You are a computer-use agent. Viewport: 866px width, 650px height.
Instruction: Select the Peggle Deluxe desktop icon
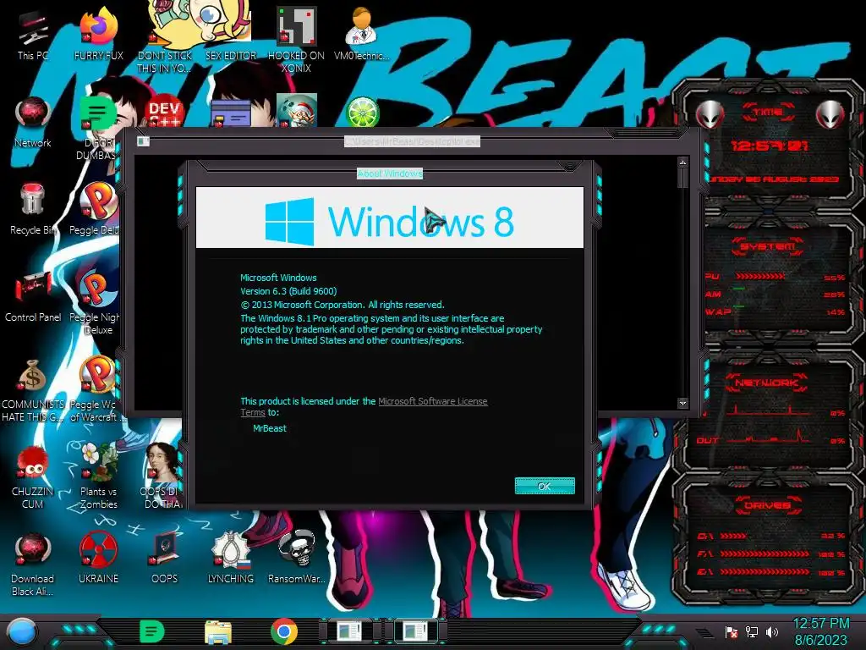(x=98, y=209)
